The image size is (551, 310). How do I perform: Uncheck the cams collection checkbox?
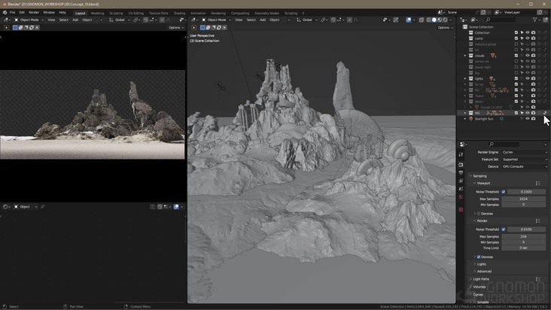516,38
